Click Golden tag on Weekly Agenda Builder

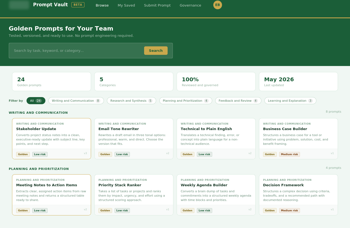188,211
